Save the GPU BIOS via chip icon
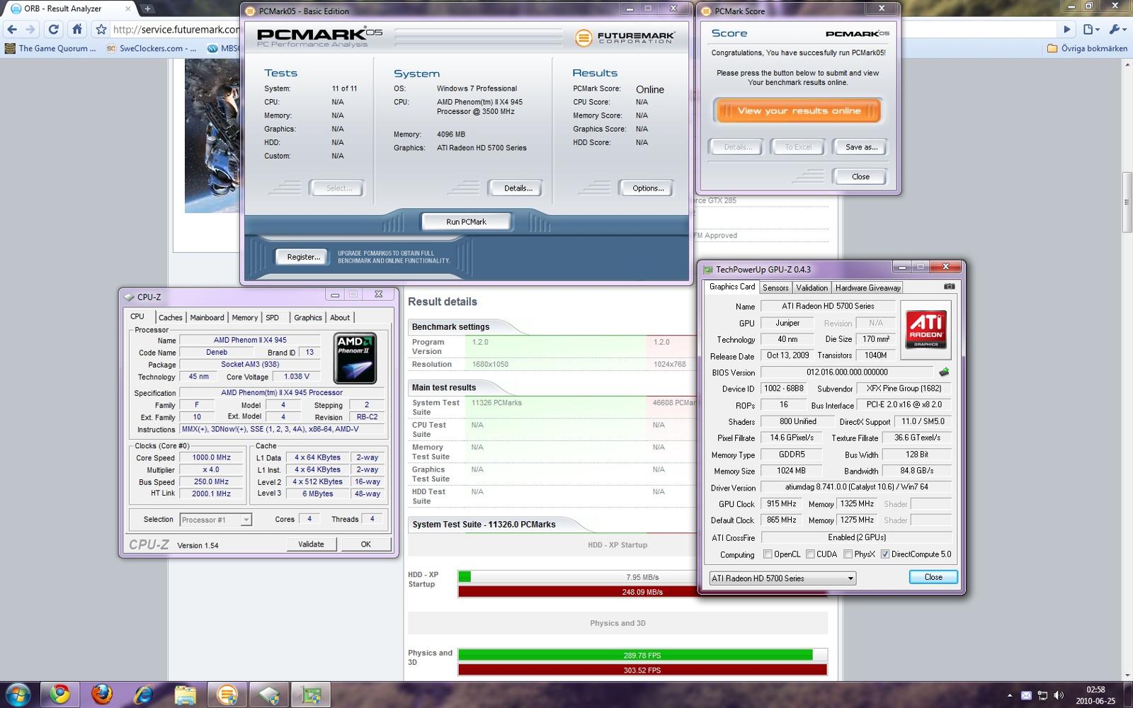Viewport: 1133px width, 708px height. 943,372
